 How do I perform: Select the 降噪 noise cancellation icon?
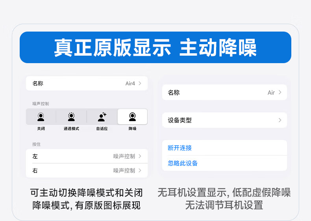pos(132,117)
